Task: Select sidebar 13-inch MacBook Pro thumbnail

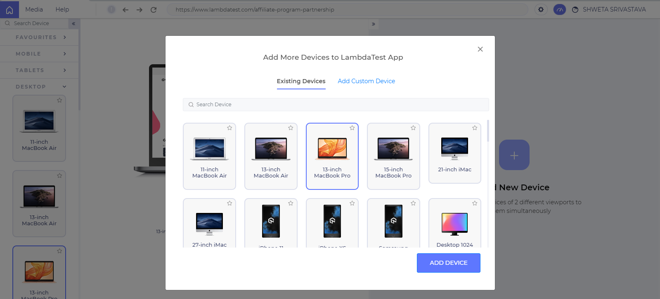Action: pos(39,273)
